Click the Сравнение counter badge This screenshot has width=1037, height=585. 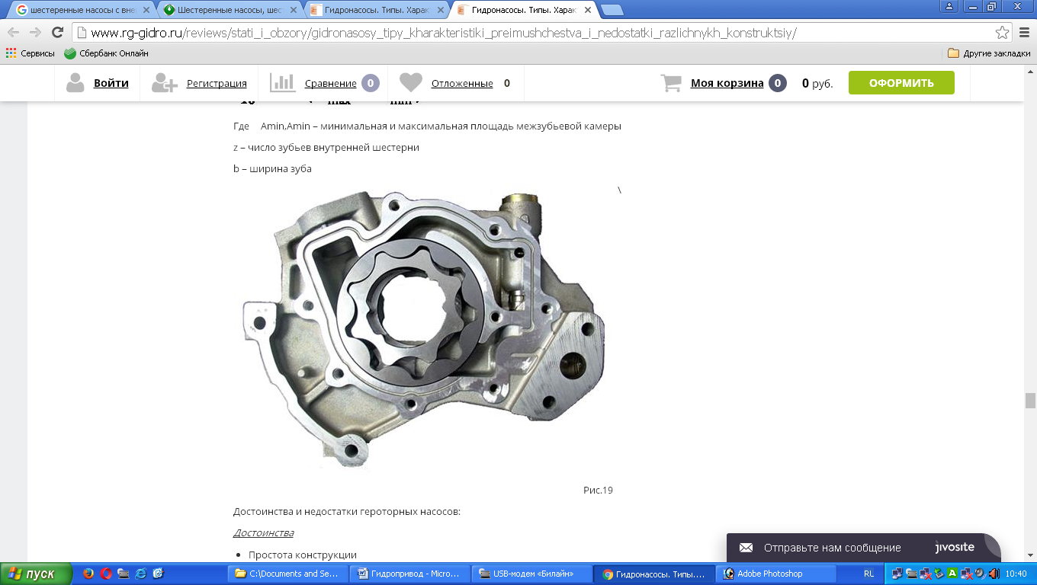pyautogui.click(x=371, y=83)
